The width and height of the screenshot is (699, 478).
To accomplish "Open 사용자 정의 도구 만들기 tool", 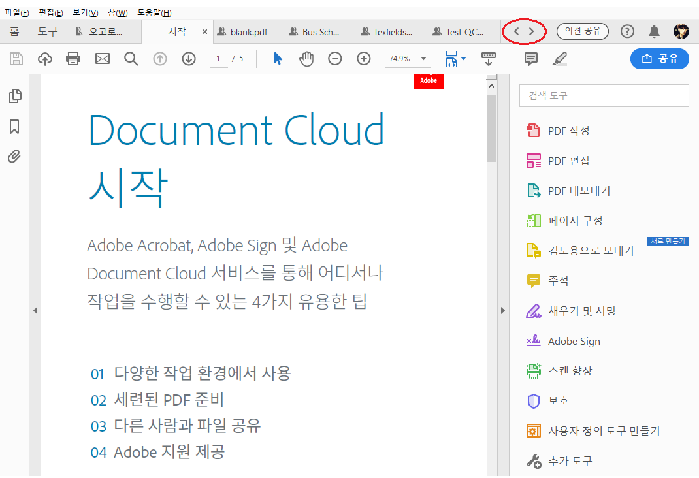I will click(593, 431).
